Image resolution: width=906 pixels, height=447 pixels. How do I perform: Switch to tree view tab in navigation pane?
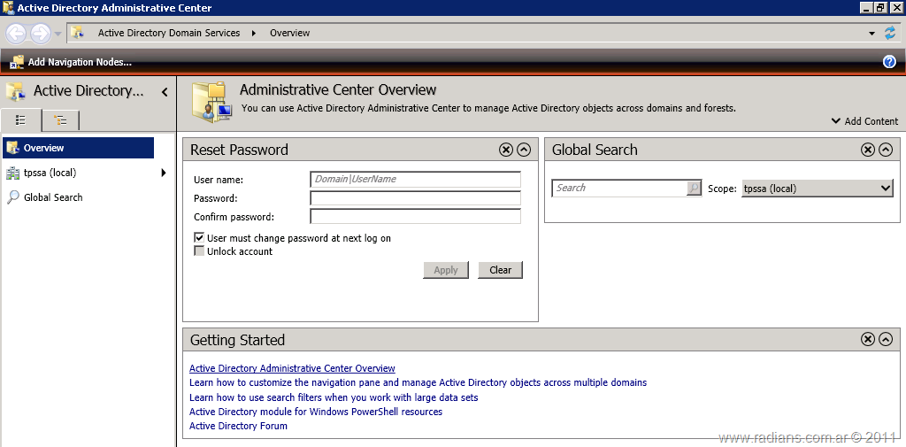60,120
